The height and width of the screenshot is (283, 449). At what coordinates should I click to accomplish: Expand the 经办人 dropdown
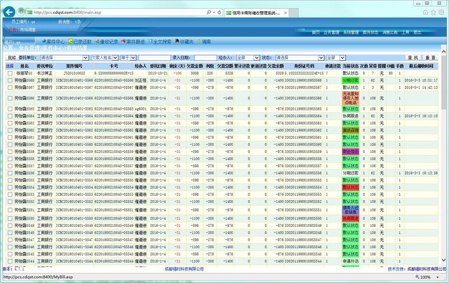click(x=257, y=58)
